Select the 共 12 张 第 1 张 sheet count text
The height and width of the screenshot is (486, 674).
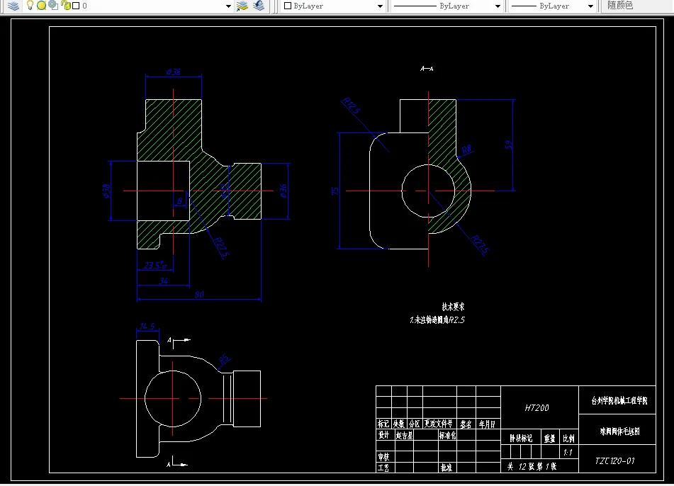click(x=532, y=467)
